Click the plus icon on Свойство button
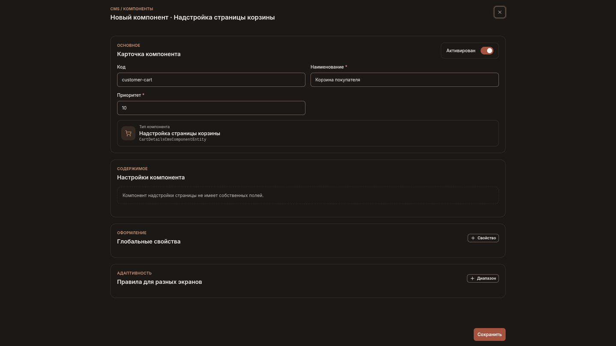This screenshot has width=616, height=346. coord(473,238)
